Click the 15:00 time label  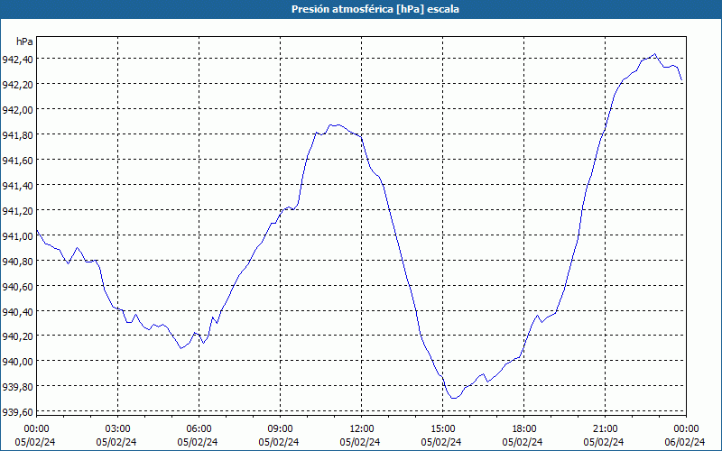tap(442, 429)
